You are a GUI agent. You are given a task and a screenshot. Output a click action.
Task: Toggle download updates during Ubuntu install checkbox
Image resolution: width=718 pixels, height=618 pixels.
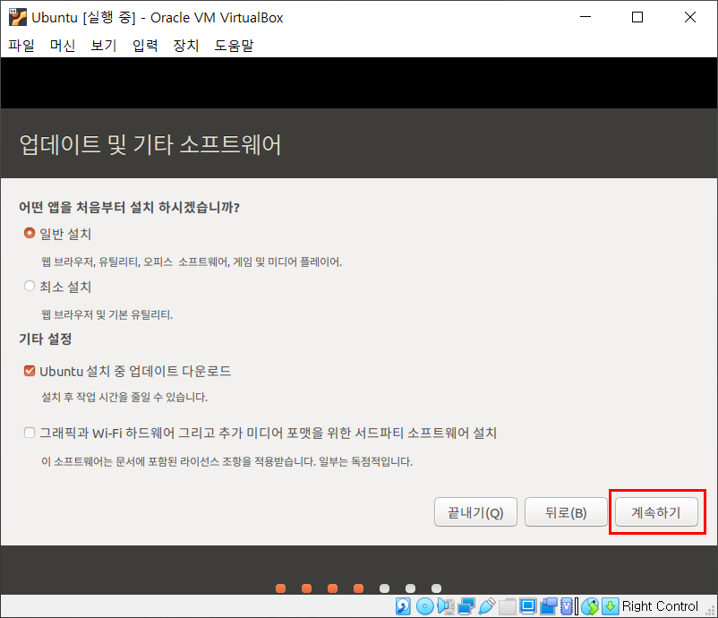(x=30, y=371)
